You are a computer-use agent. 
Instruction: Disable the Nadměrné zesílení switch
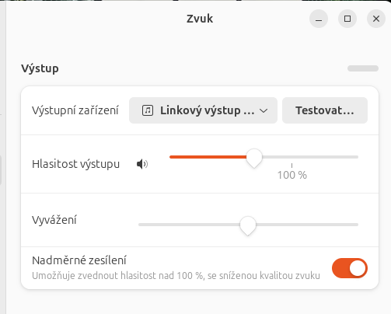350,268
